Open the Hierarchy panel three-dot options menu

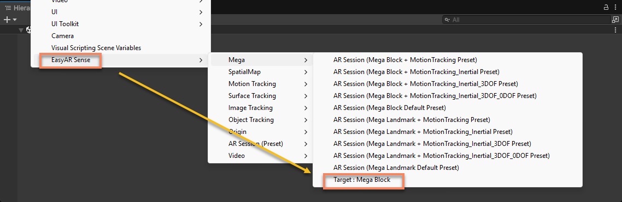615,7
